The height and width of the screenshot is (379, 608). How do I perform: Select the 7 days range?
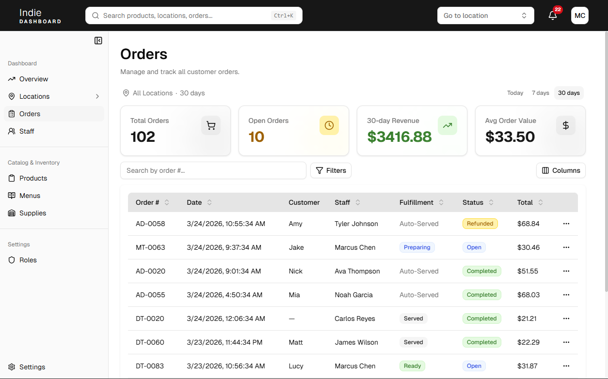[x=540, y=93]
